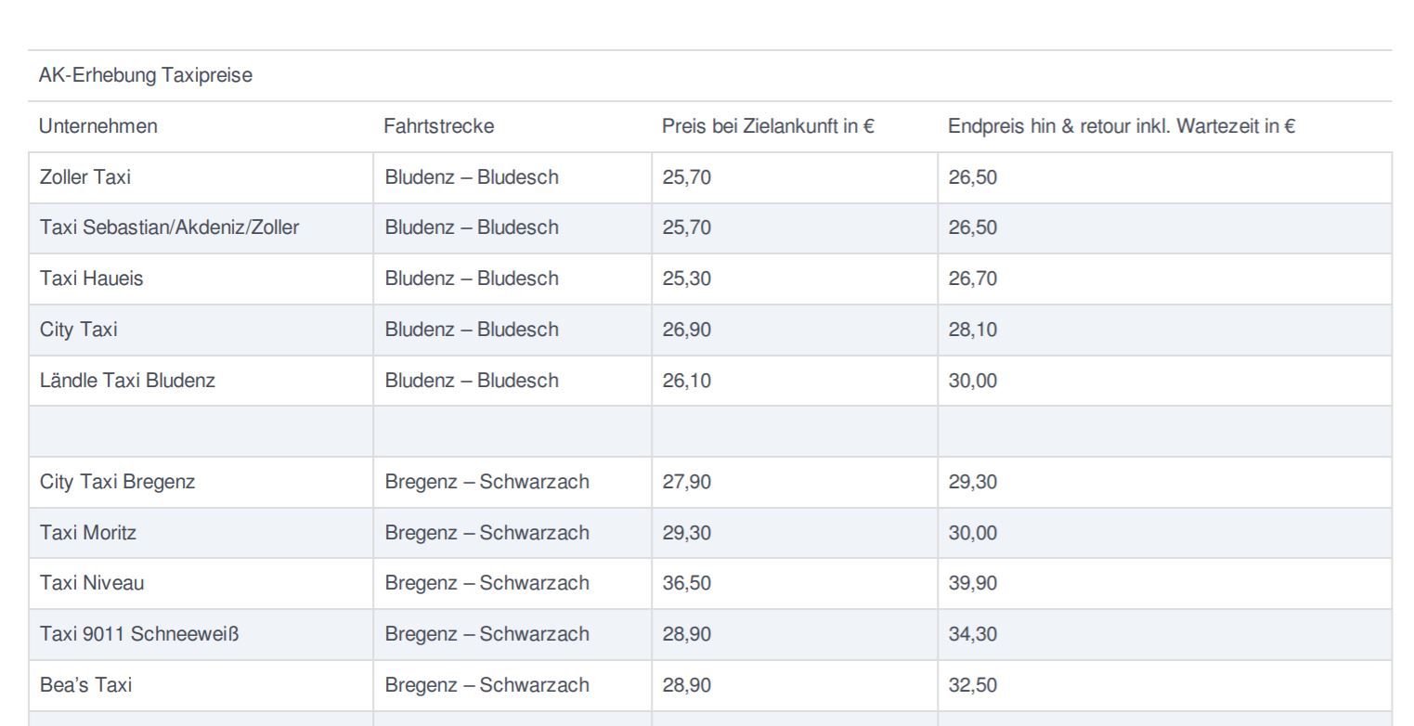Screen dimensions: 1414x726
Task: Click the 'Ländle Taxi Bludenz' cell
Action: click(x=127, y=380)
